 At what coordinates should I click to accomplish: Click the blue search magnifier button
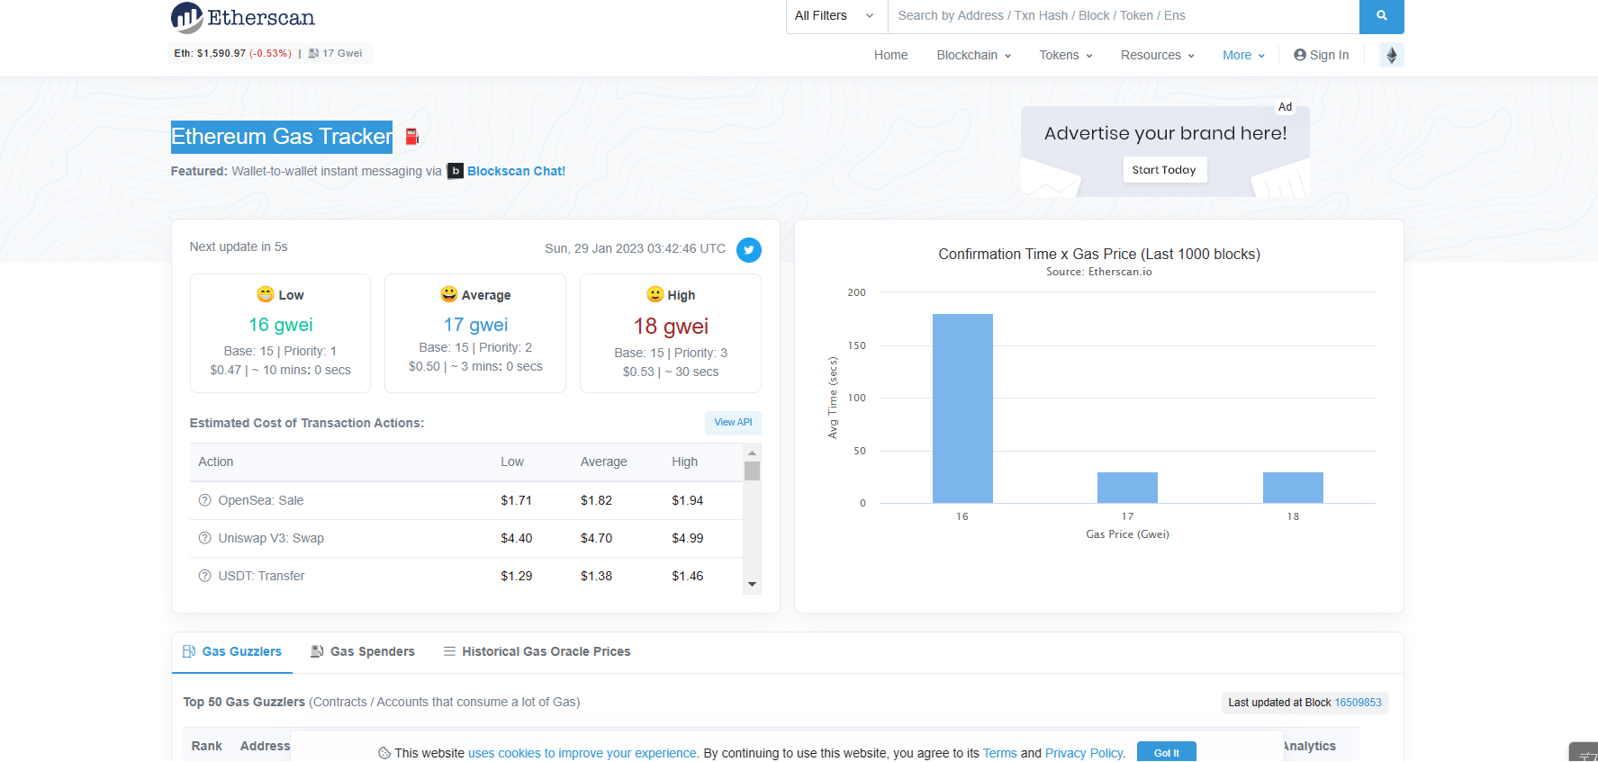[1381, 15]
